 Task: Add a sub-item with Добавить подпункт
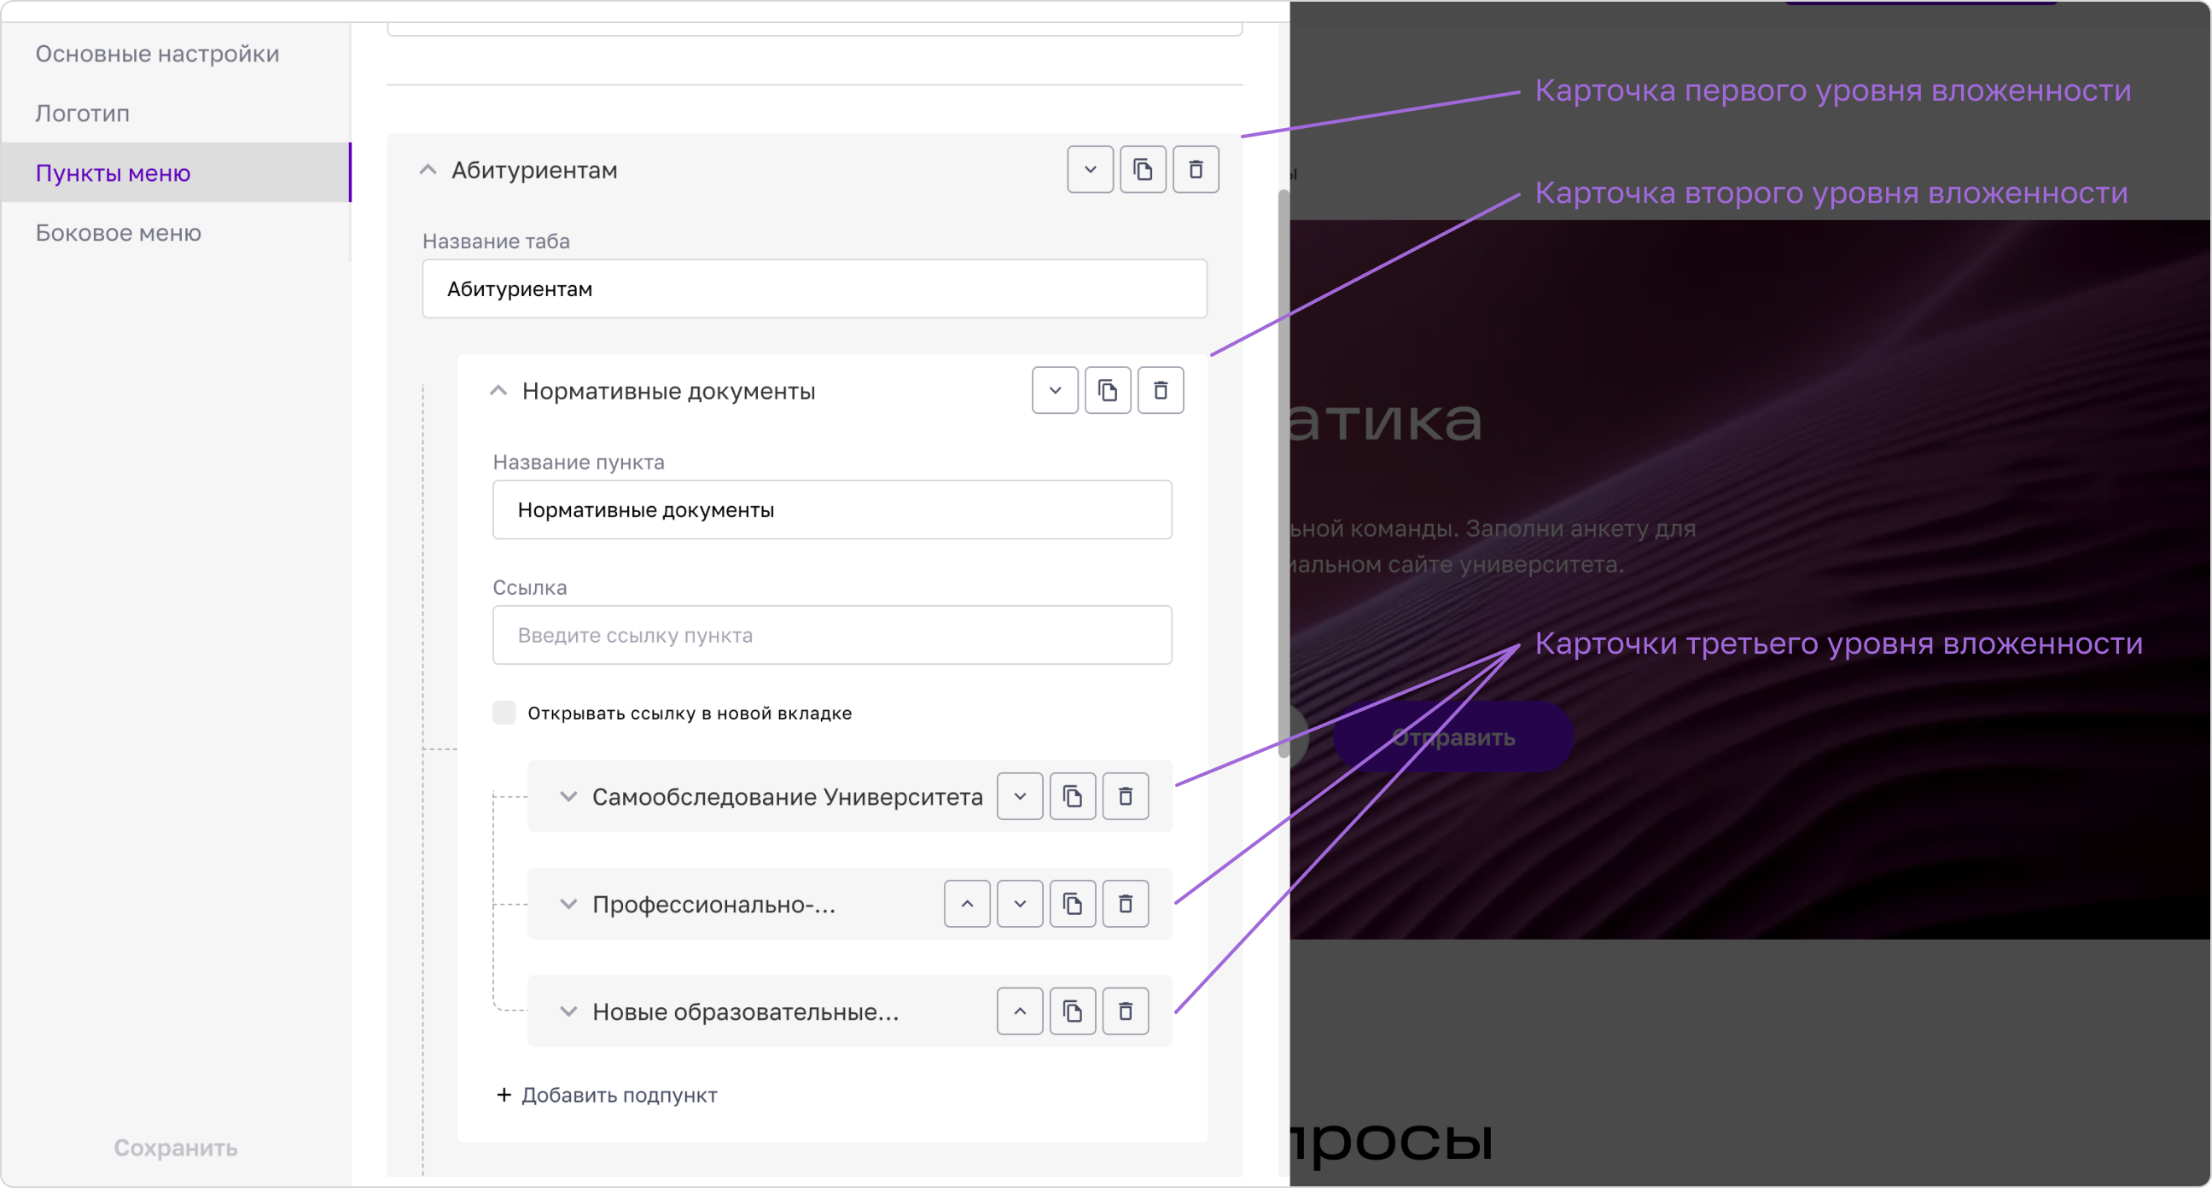click(606, 1094)
